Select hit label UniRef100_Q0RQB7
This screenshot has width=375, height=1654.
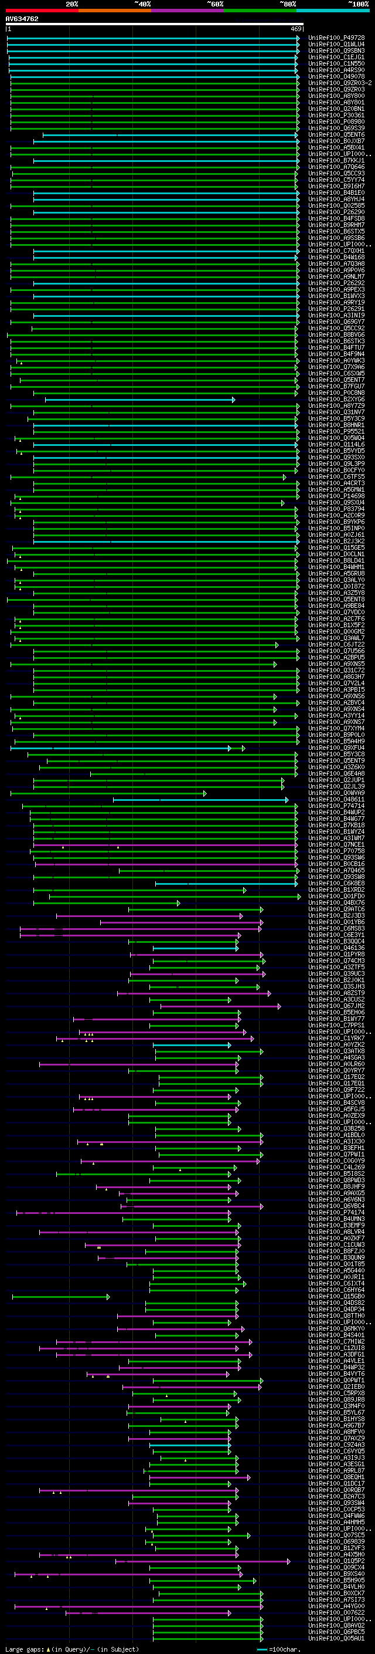pyautogui.click(x=336, y=1490)
